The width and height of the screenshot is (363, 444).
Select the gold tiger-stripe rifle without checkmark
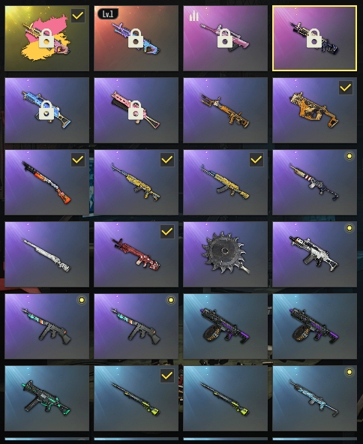tap(225, 110)
